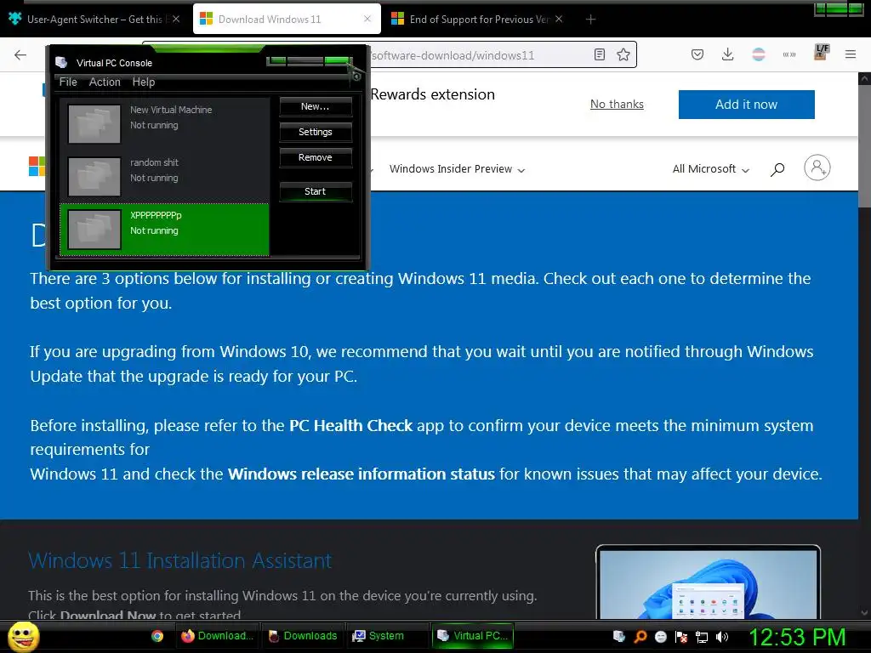Open the smiley face Start button
871x653 pixels.
tap(23, 636)
